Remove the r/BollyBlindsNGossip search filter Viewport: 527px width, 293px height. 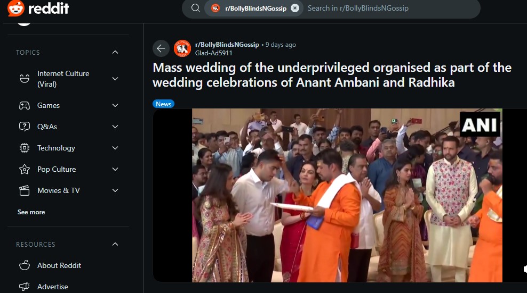tap(295, 8)
